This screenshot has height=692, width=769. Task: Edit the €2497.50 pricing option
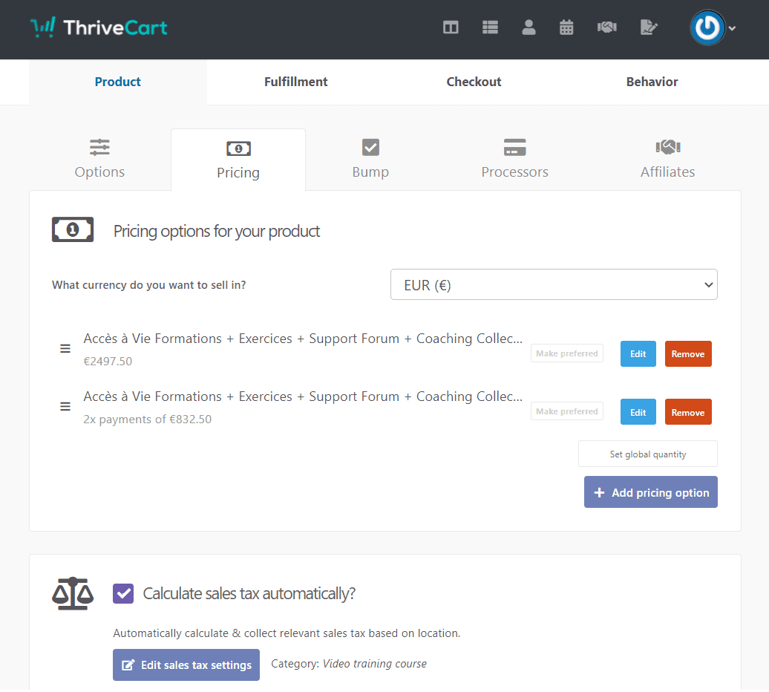(638, 353)
